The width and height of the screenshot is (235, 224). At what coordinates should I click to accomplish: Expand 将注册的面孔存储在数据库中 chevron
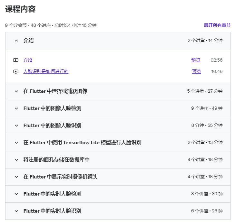click(x=16, y=160)
